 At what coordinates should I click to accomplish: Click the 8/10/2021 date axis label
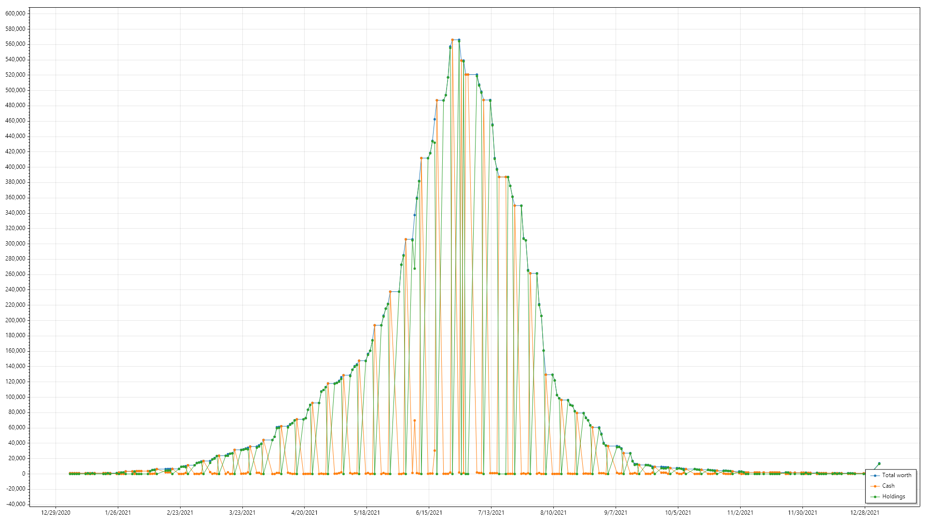coord(553,513)
